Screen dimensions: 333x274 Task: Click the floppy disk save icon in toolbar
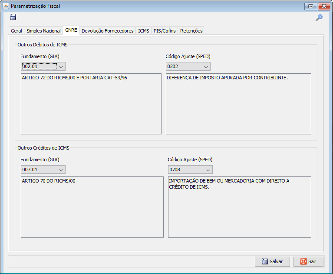(x=13, y=17)
